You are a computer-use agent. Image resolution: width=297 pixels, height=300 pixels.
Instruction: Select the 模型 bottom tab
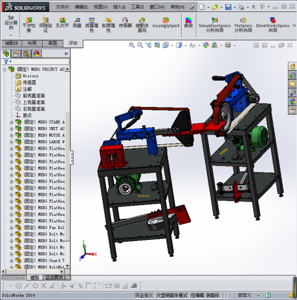34,278
